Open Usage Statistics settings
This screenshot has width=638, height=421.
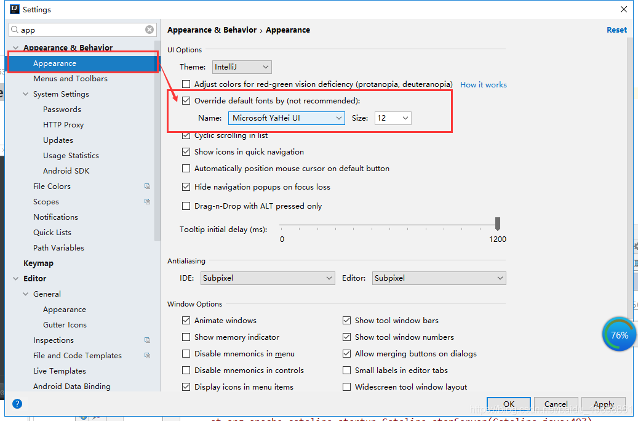click(71, 156)
